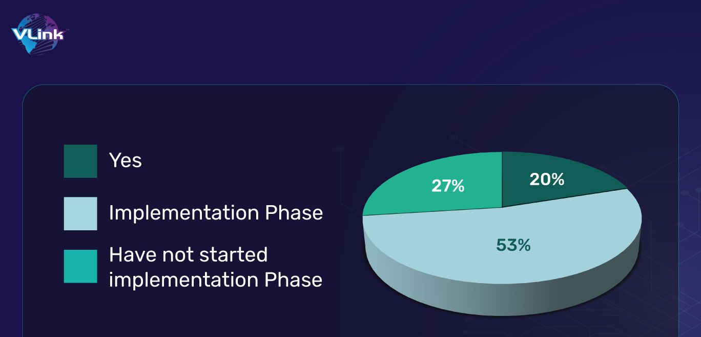701x337 pixels.
Task: Click the 27% value label
Action: 448,186
